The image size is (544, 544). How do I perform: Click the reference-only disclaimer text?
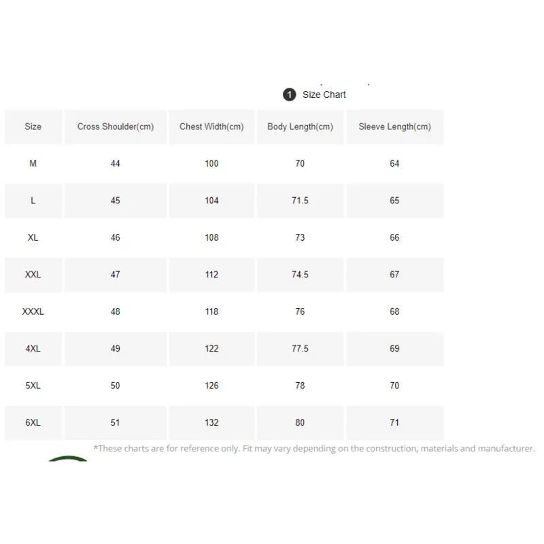[x=314, y=449]
